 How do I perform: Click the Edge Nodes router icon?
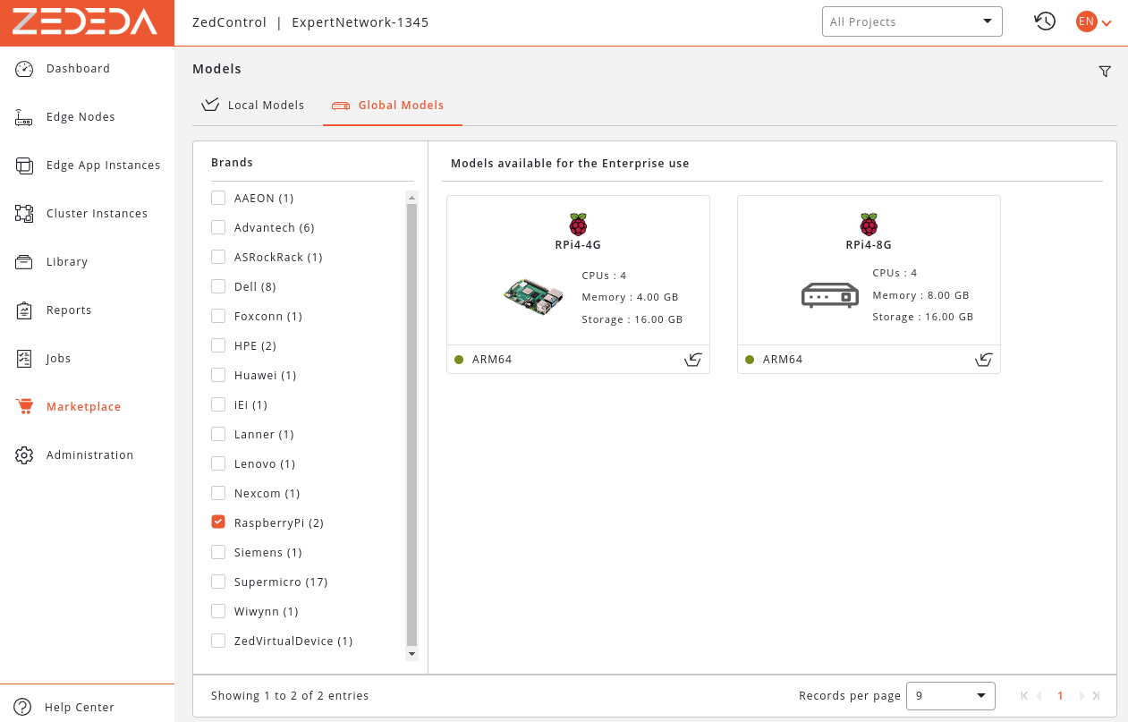[x=24, y=117]
